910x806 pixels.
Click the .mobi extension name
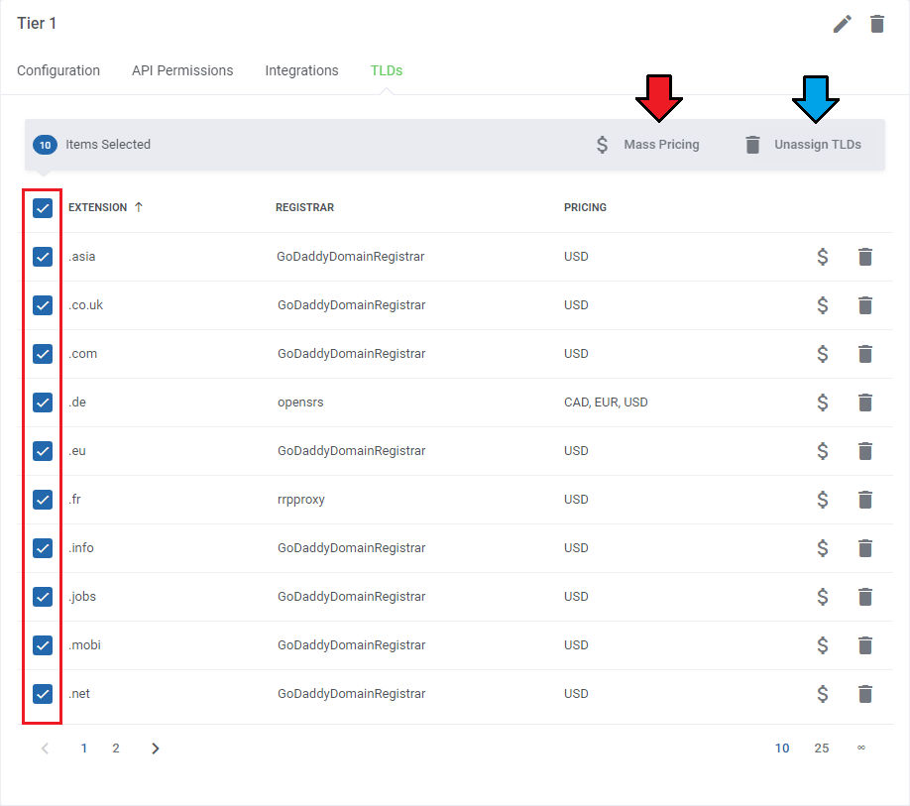tap(84, 645)
